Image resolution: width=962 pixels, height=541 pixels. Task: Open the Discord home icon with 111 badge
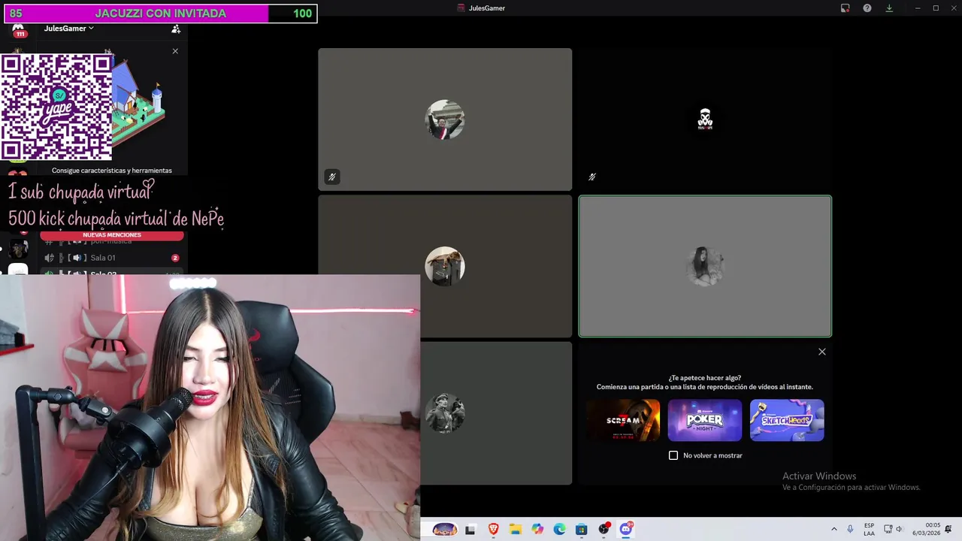click(x=19, y=31)
